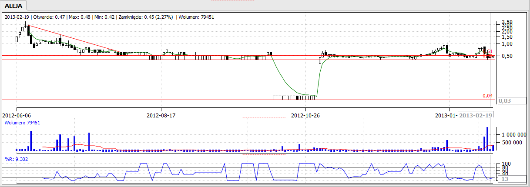530x187 pixels.
Task: Click the -13 value box on %R axis
Action: [x=504, y=179]
